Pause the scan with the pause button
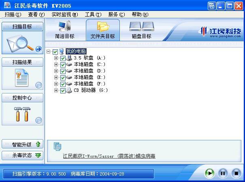 tap(223, 173)
